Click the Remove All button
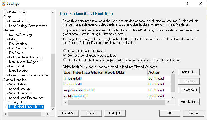Screen dimensions: 207x120 189,90
